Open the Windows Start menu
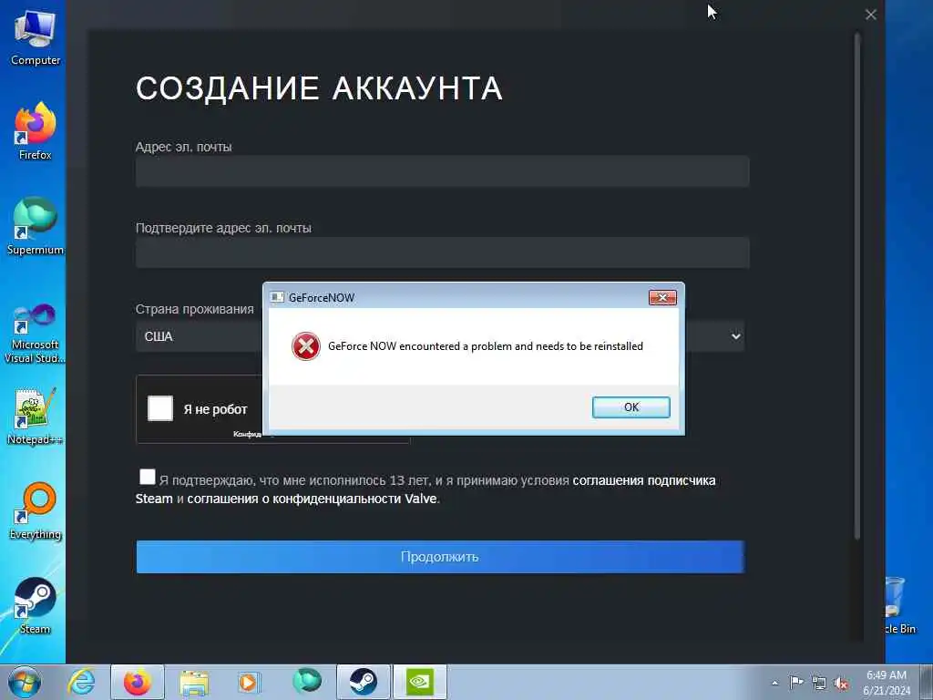This screenshot has width=933, height=700. click(x=25, y=682)
